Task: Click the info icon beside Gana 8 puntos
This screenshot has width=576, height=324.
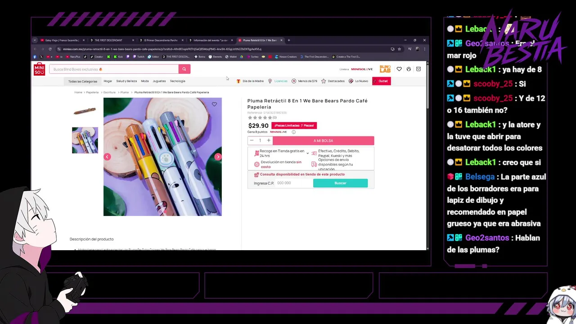Action: [x=293, y=132]
